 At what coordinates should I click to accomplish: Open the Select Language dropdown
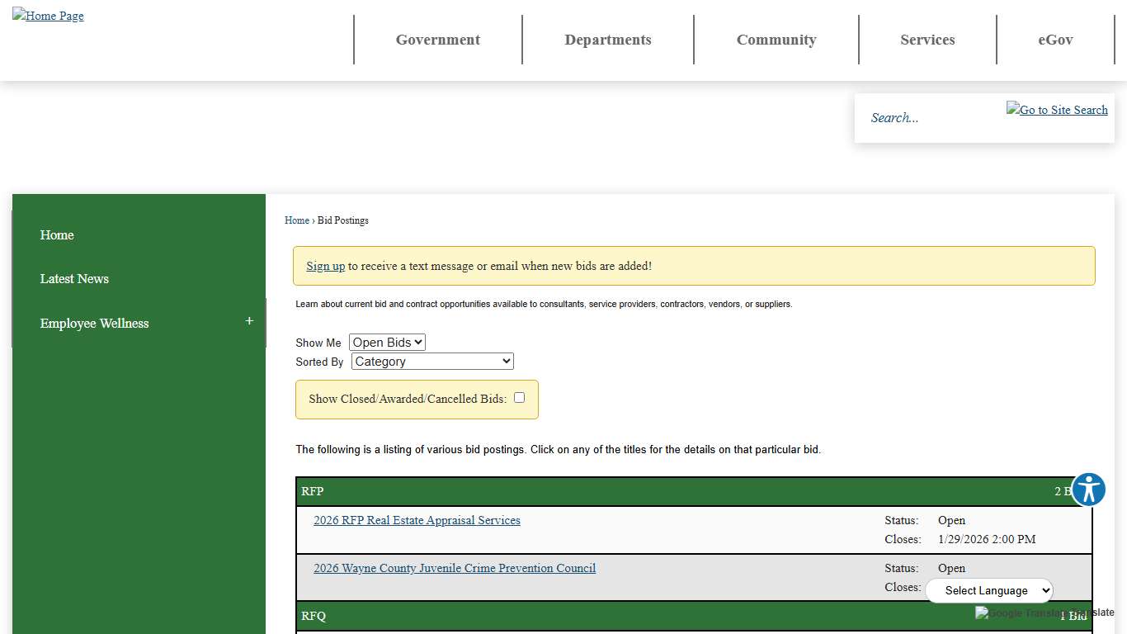click(989, 590)
